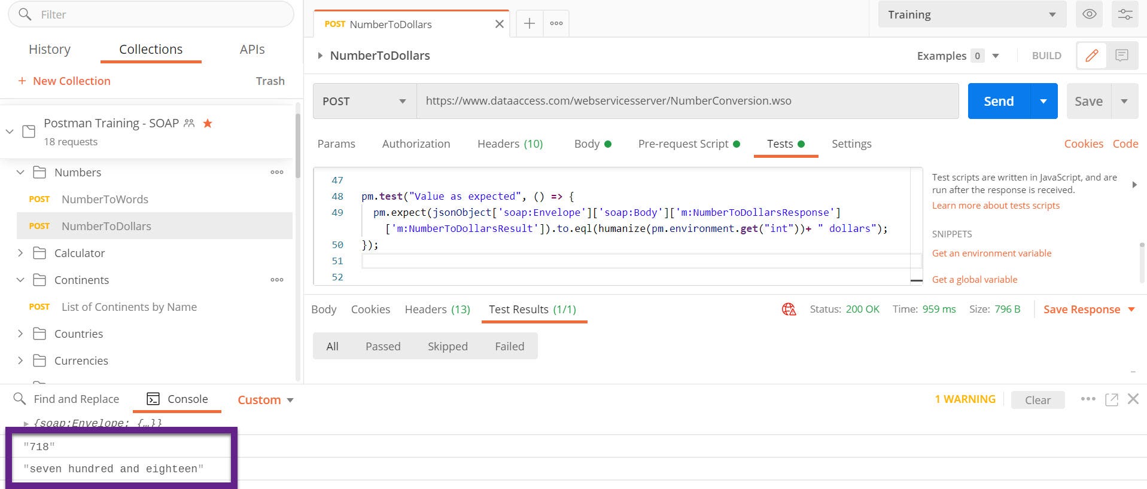The image size is (1147, 489).
Task: Clear the console output
Action: point(1038,400)
